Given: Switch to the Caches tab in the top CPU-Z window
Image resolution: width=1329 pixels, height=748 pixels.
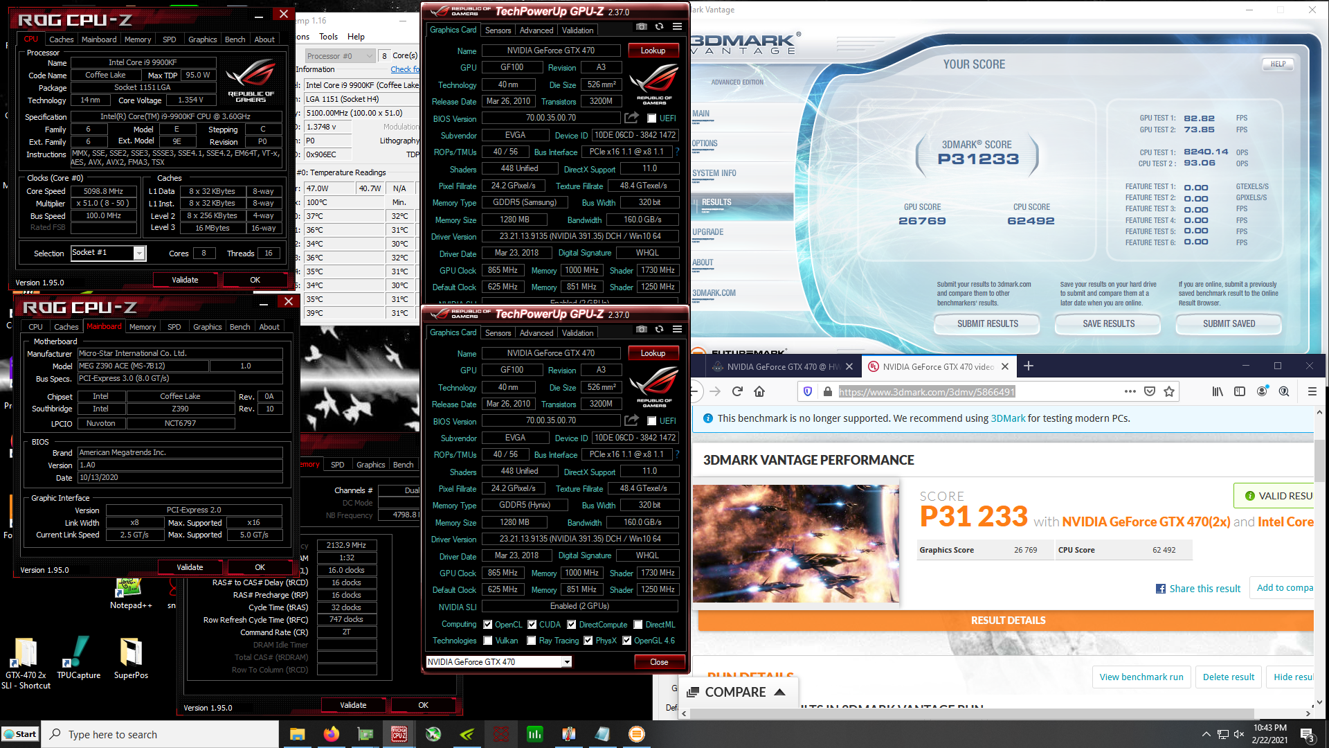Looking at the screenshot, I should pyautogui.click(x=61, y=39).
